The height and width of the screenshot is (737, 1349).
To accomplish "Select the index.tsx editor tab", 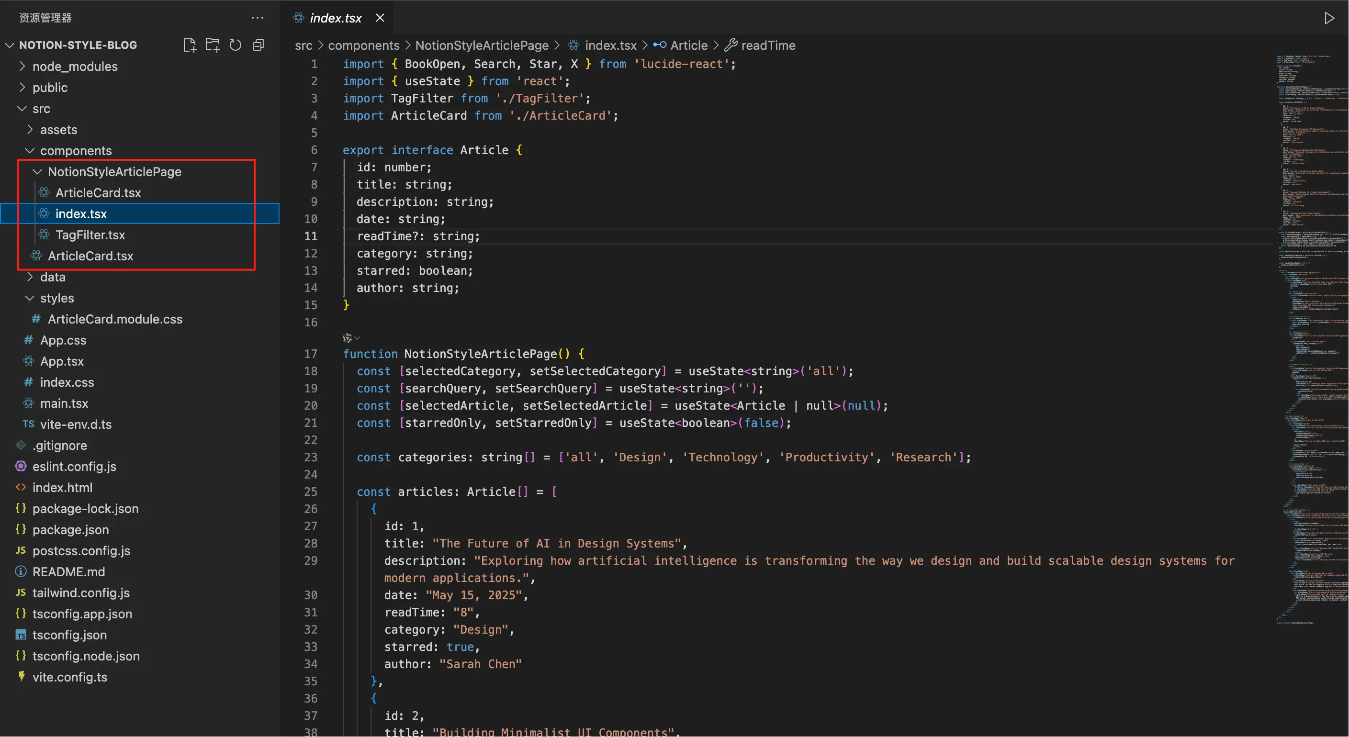I will (336, 18).
